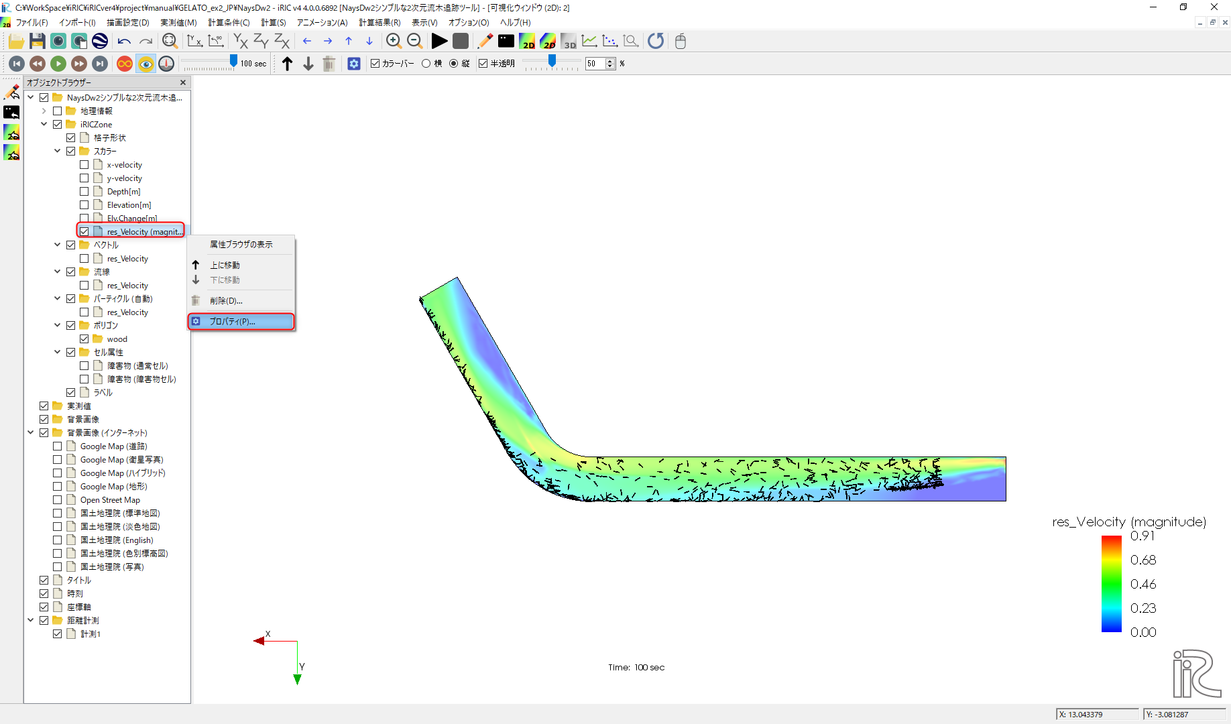The image size is (1231, 724).
Task: Open the 計算結果(R) menu
Action: click(379, 23)
